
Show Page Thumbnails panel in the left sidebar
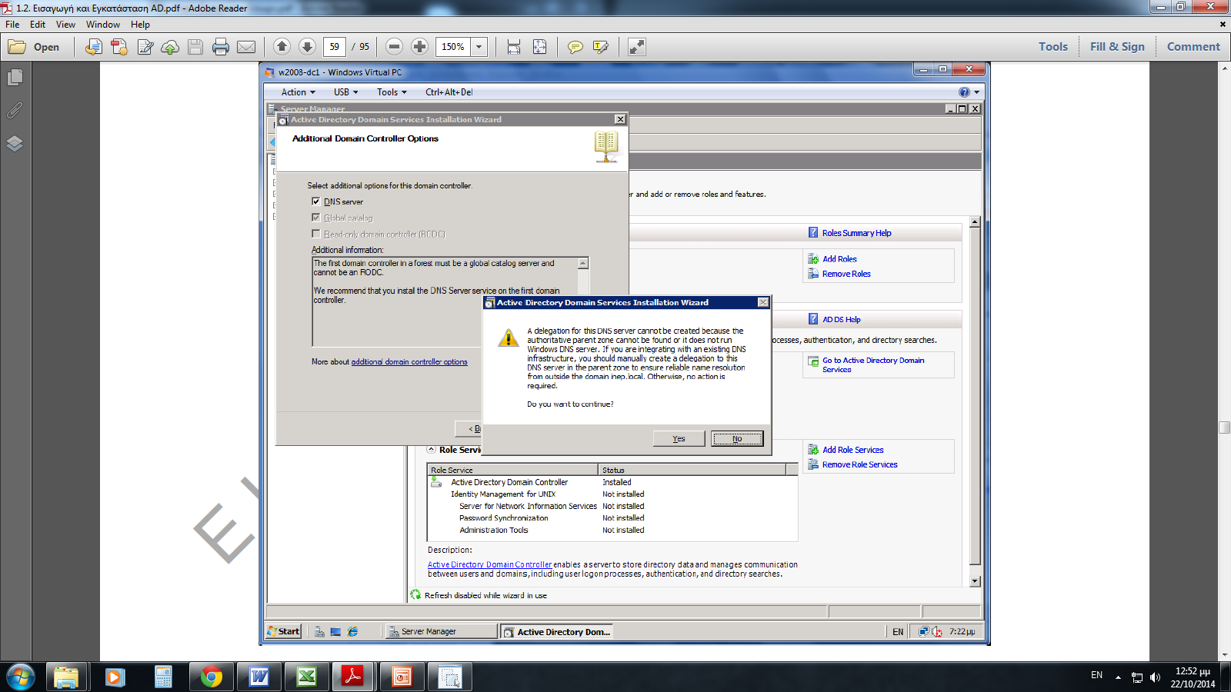[x=15, y=78]
